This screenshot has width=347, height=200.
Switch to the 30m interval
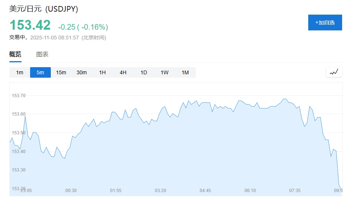pos(82,72)
